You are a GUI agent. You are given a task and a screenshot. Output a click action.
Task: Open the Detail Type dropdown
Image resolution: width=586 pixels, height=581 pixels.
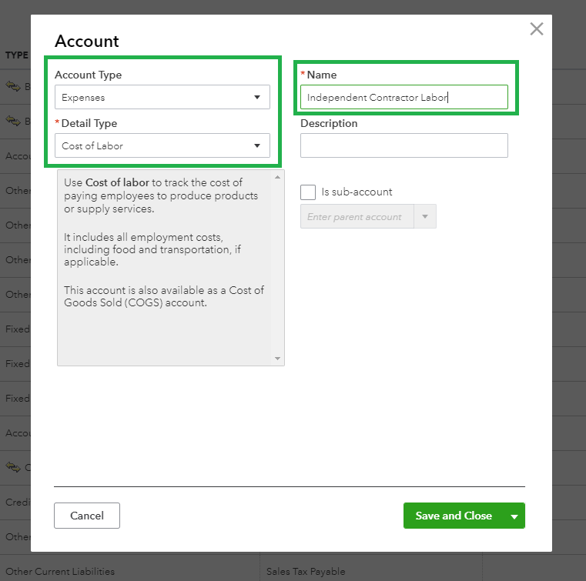(x=162, y=145)
